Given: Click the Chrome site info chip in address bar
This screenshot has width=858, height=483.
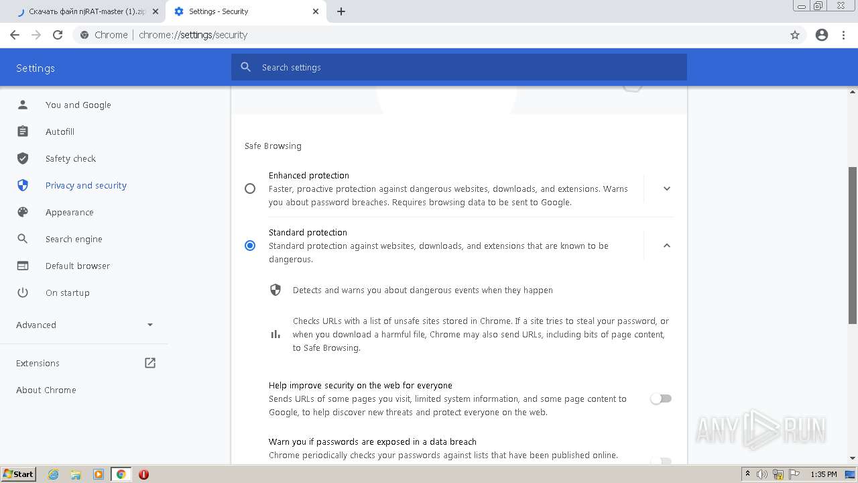Looking at the screenshot, I should click(x=103, y=35).
